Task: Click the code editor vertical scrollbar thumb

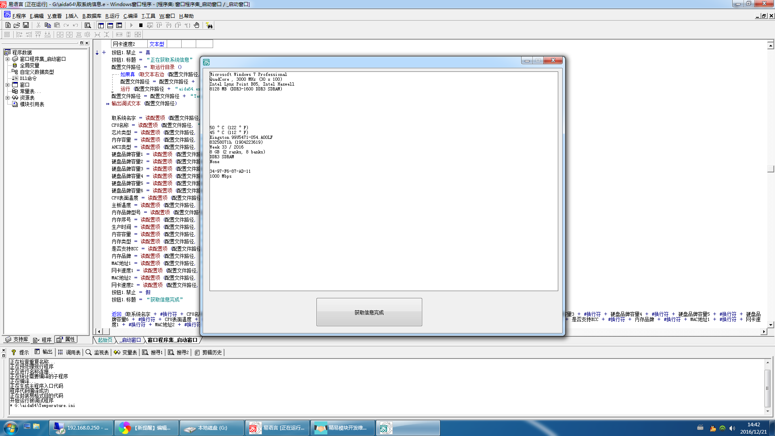Action: 771,169
